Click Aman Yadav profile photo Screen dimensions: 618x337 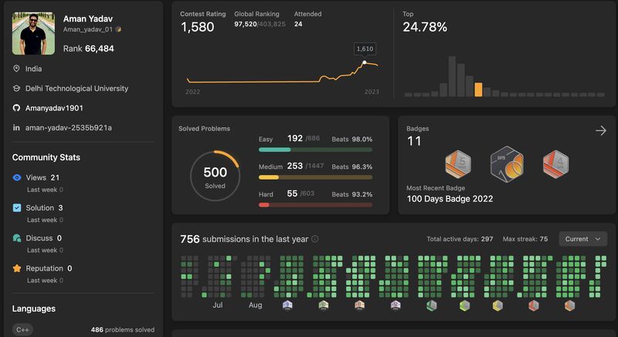33,33
